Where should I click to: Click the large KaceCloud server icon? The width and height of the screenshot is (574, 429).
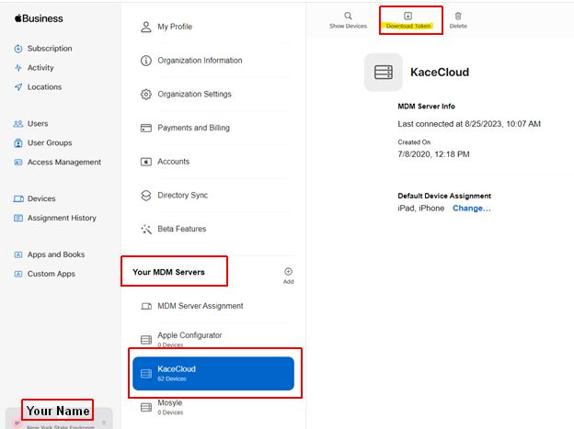384,73
